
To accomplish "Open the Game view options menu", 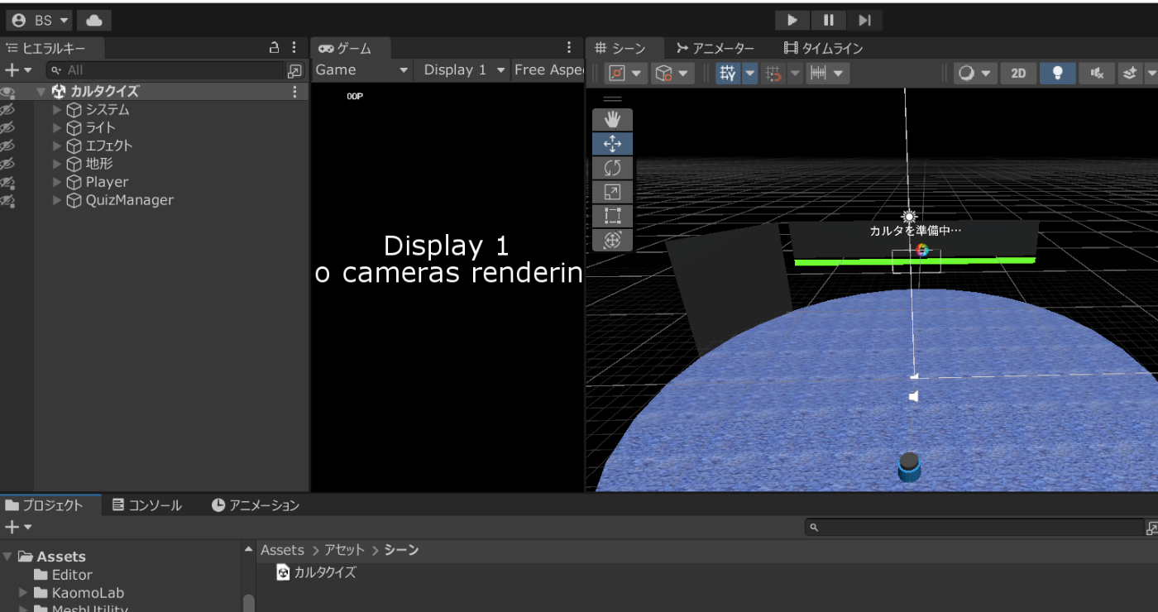I will click(568, 48).
